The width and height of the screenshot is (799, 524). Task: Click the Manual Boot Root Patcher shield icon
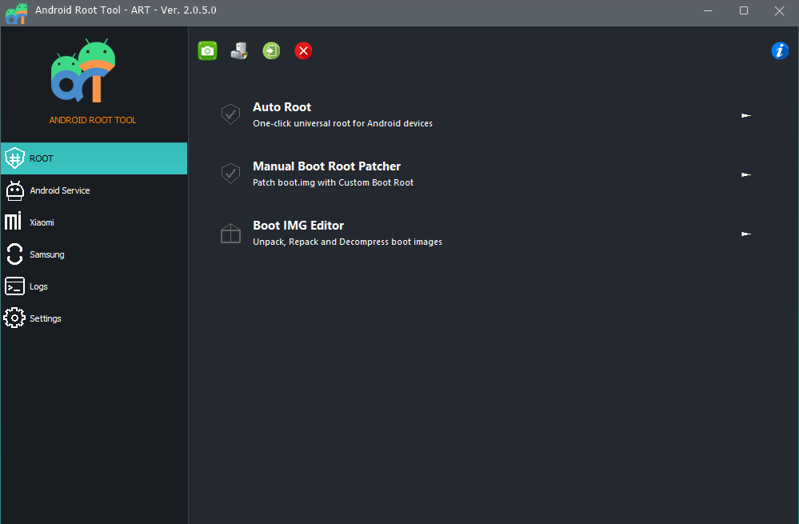230,174
